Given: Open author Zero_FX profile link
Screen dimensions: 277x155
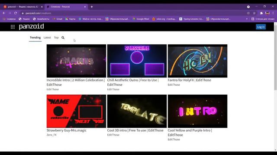Looking at the screenshot, I should point(52,135).
